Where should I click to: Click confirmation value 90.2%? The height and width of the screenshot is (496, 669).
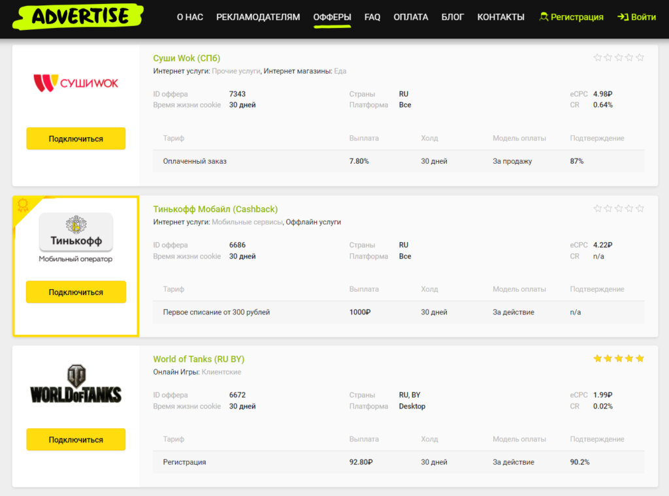tap(579, 462)
